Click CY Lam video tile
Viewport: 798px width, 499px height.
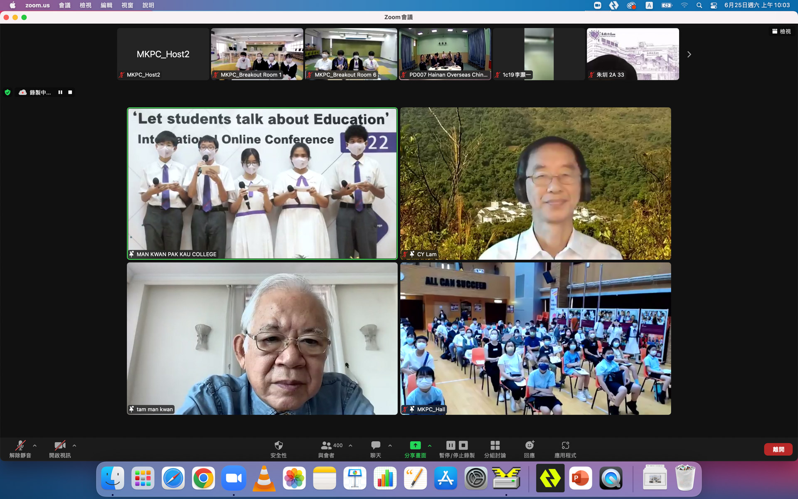pos(535,183)
